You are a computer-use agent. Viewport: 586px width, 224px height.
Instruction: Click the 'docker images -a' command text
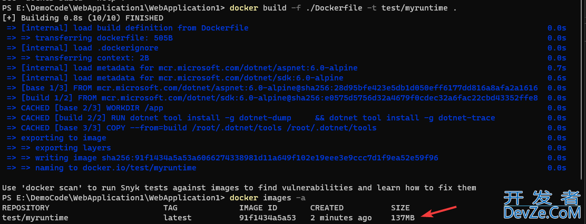pyautogui.click(x=268, y=198)
